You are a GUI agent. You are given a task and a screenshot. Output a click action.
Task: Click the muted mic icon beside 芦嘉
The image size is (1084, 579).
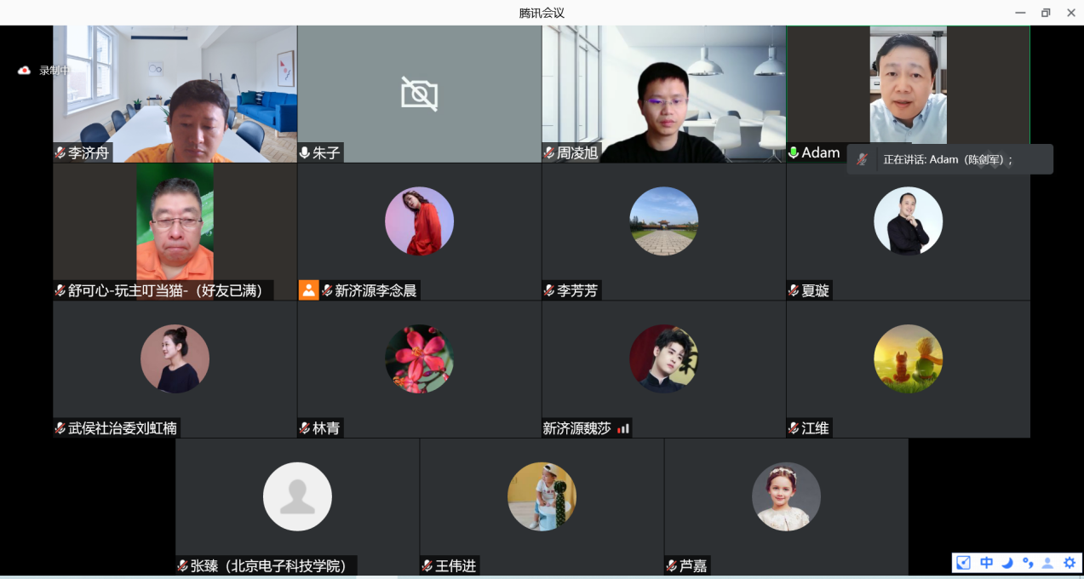[x=672, y=566]
